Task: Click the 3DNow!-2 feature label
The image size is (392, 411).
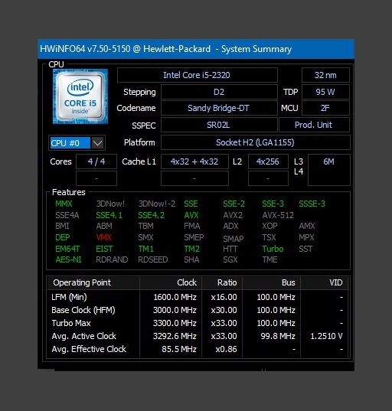Action: coord(157,204)
